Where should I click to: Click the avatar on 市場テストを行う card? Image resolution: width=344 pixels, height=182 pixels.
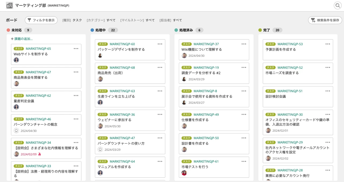coord(184,173)
